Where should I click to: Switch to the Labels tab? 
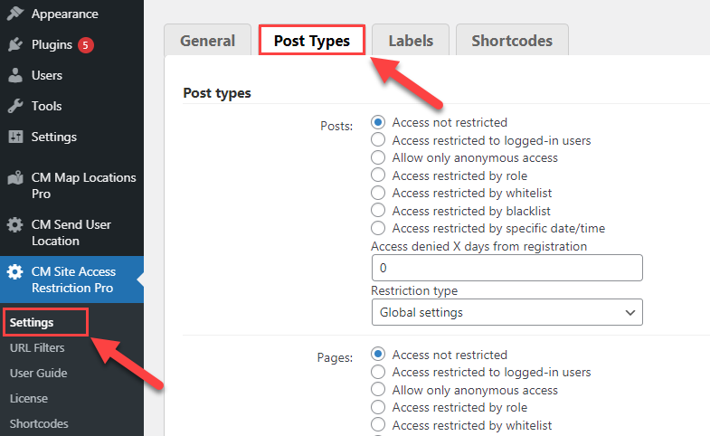click(411, 41)
